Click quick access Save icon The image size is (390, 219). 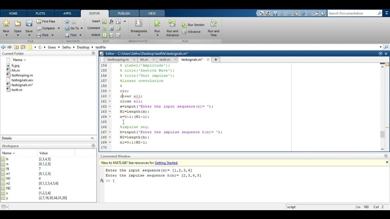tap(275, 13)
